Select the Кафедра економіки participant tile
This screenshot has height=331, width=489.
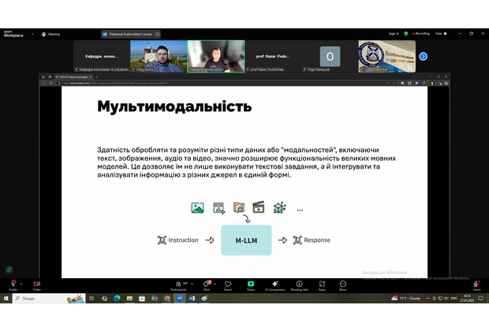pos(102,57)
